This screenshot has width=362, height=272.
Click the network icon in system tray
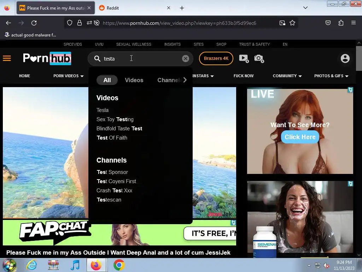click(318, 266)
